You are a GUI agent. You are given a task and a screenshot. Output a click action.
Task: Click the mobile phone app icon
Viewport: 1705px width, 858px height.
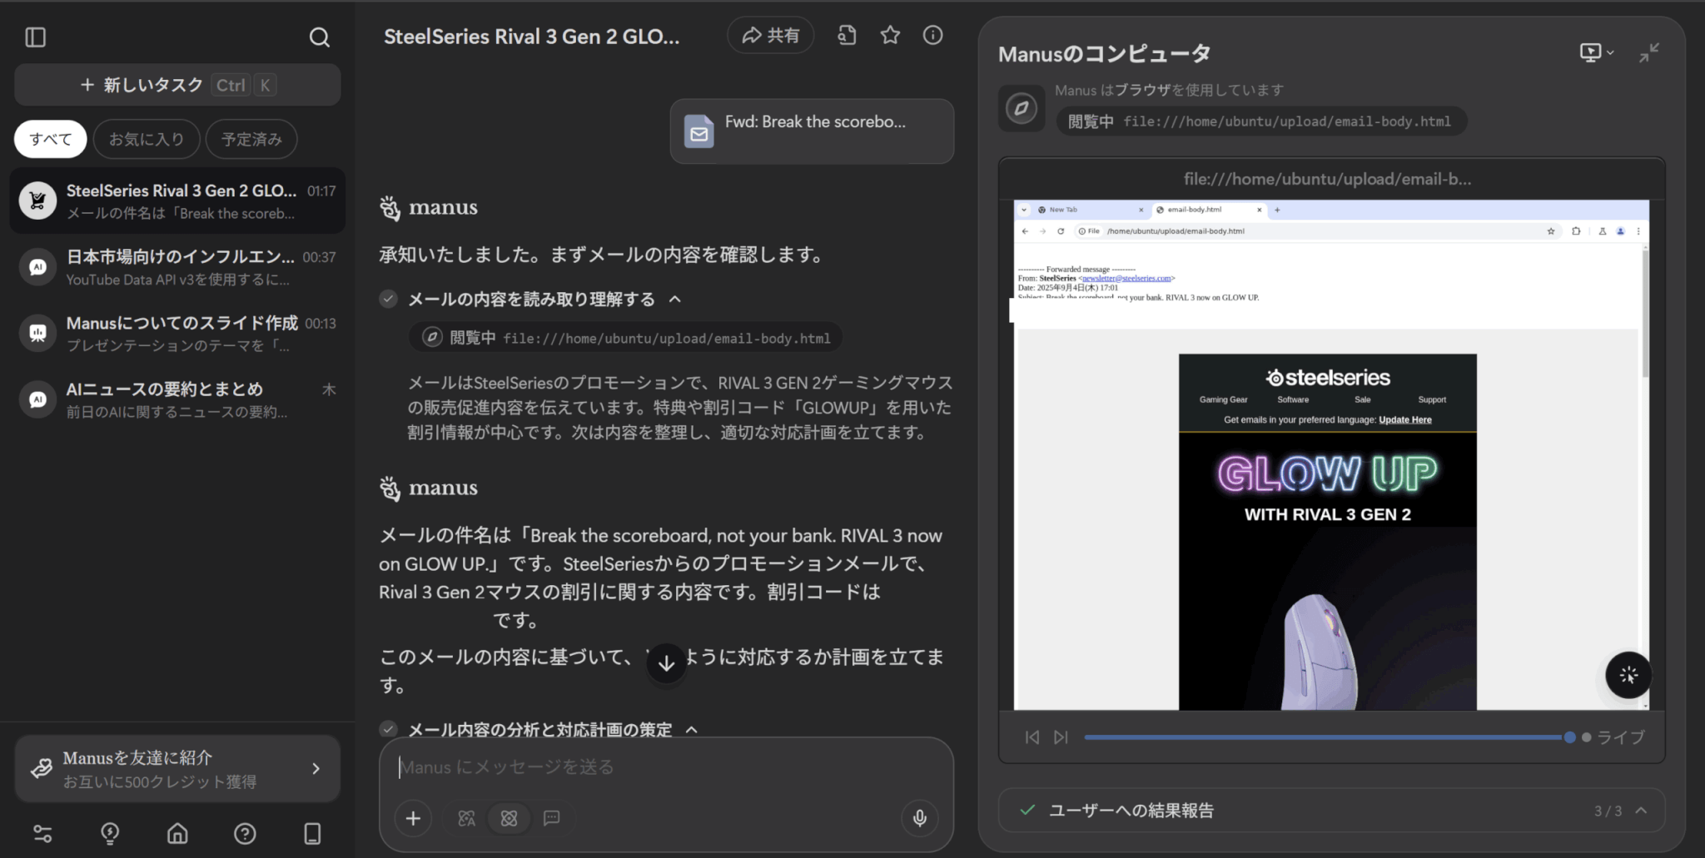[x=312, y=834]
